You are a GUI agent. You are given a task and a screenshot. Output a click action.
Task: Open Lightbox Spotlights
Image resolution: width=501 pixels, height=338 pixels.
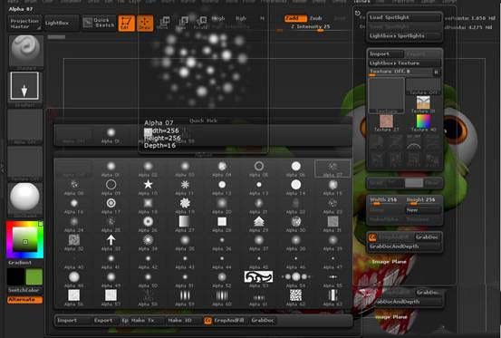click(x=404, y=35)
